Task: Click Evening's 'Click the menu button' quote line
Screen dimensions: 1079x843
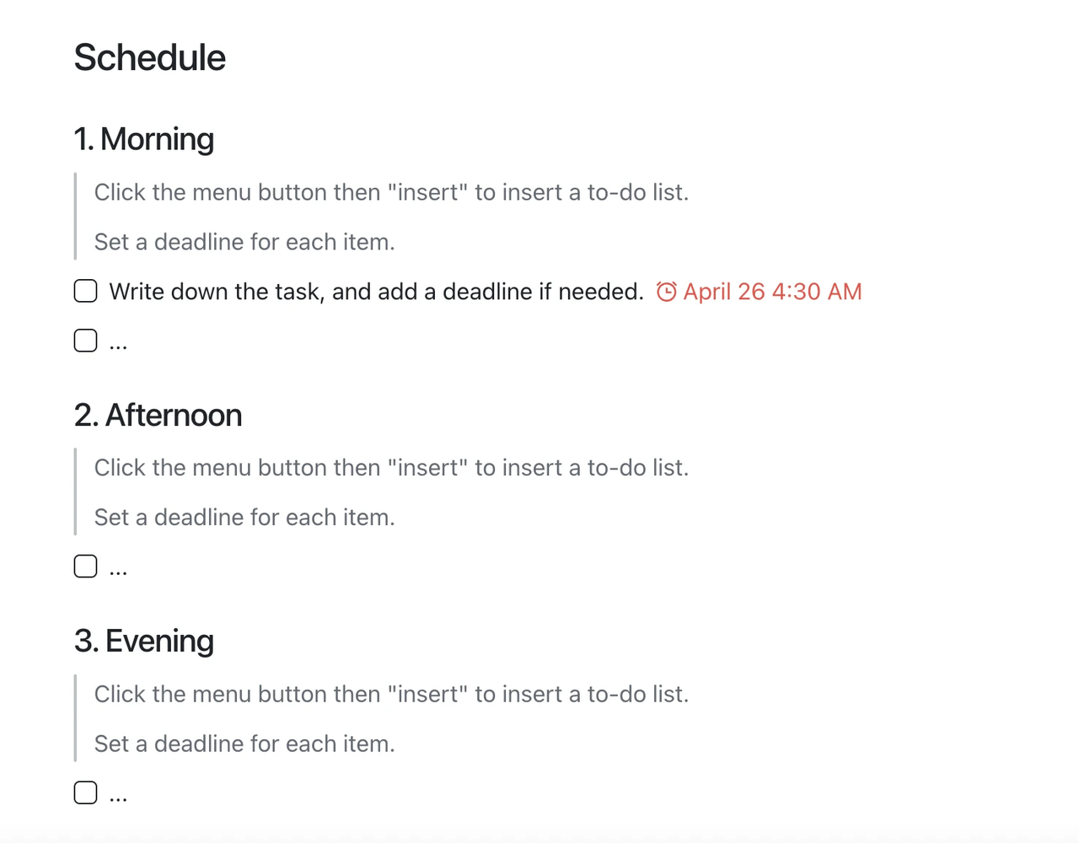Action: click(392, 694)
